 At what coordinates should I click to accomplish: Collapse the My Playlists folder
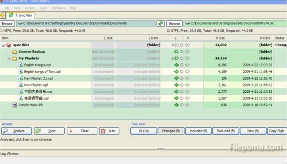click(9, 59)
